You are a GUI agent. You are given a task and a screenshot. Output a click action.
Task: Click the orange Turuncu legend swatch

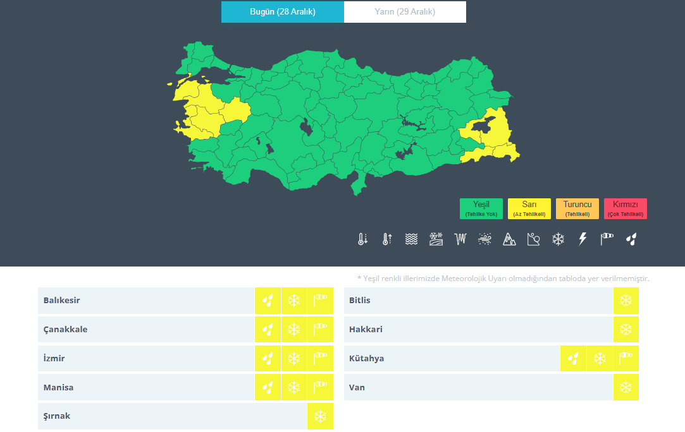point(577,208)
